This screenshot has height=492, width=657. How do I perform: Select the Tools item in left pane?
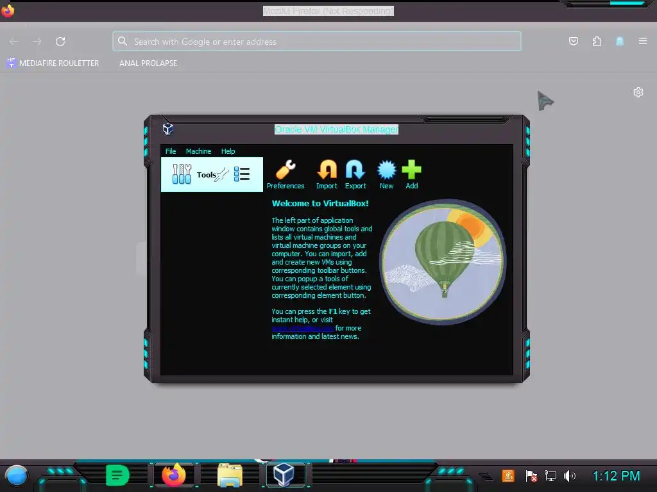212,174
